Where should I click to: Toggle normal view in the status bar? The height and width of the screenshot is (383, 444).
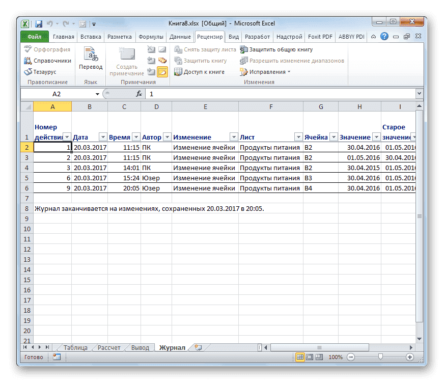(301, 357)
